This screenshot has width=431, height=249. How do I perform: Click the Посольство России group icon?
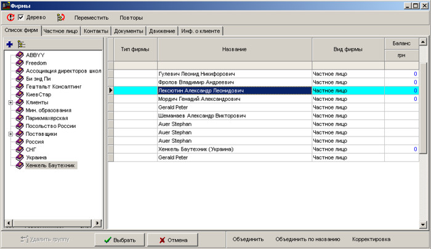(x=20, y=126)
